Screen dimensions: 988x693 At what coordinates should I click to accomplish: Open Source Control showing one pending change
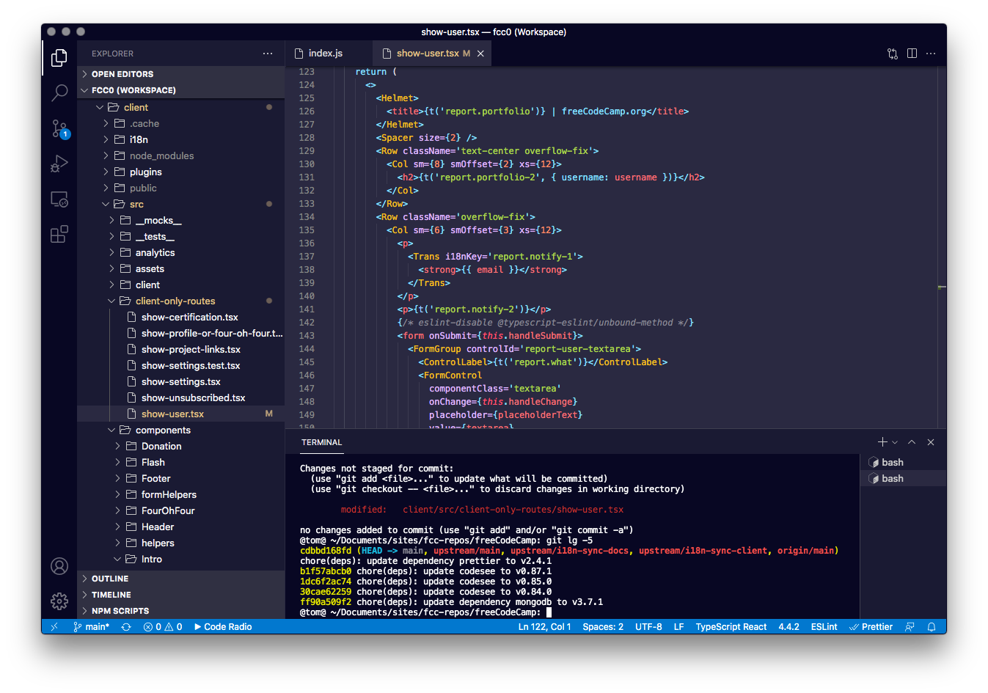point(59,128)
